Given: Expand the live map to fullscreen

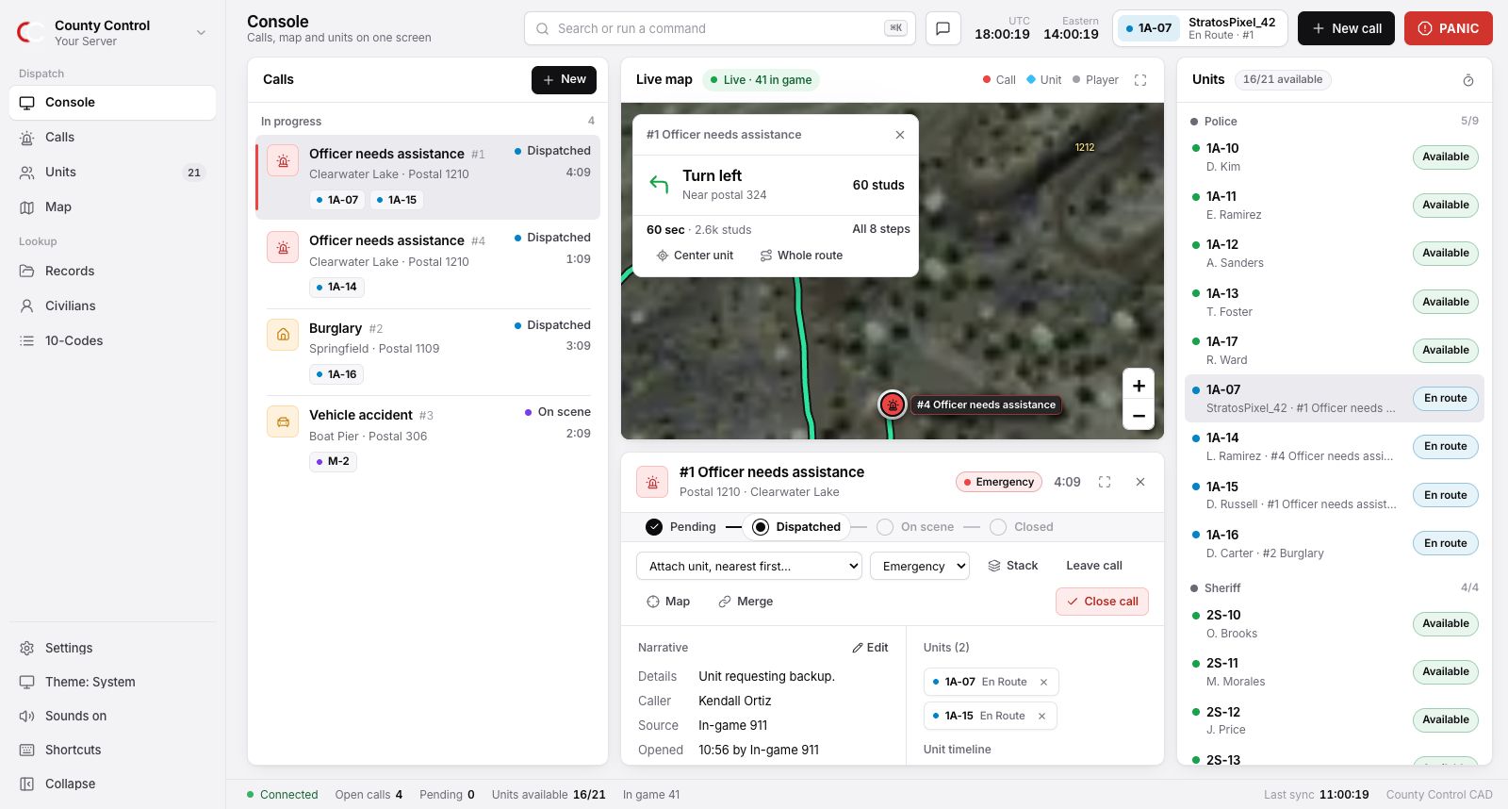Looking at the screenshot, I should click(x=1140, y=80).
